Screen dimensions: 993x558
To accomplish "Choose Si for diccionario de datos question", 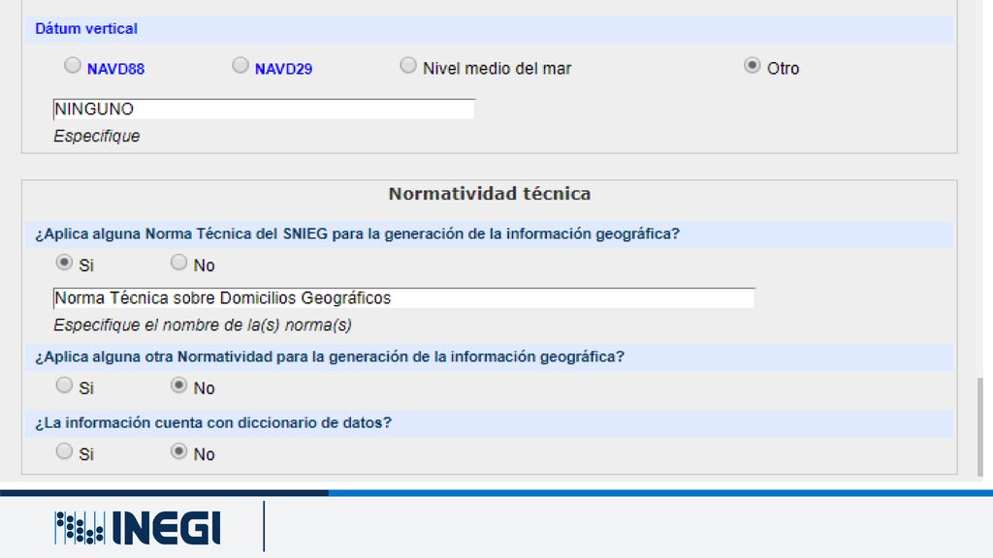I will pyautogui.click(x=64, y=451).
